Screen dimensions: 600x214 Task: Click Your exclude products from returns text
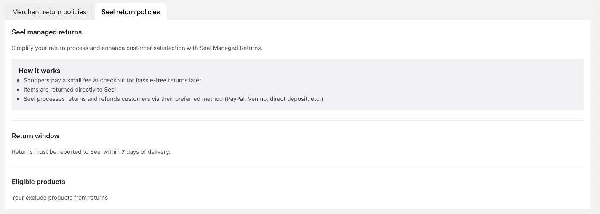point(60,198)
